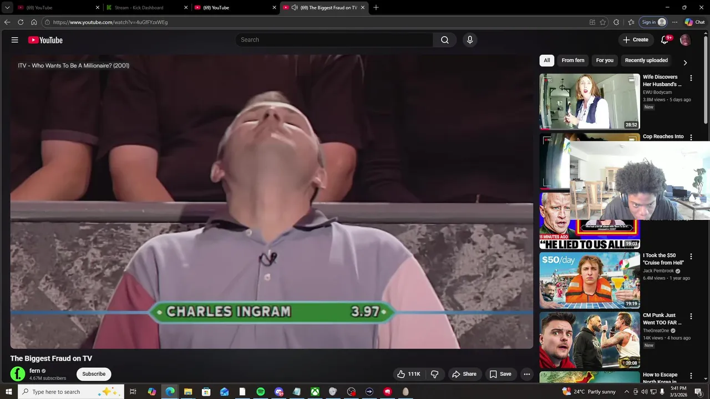Dislike this video
The width and height of the screenshot is (710, 399).
click(435, 374)
